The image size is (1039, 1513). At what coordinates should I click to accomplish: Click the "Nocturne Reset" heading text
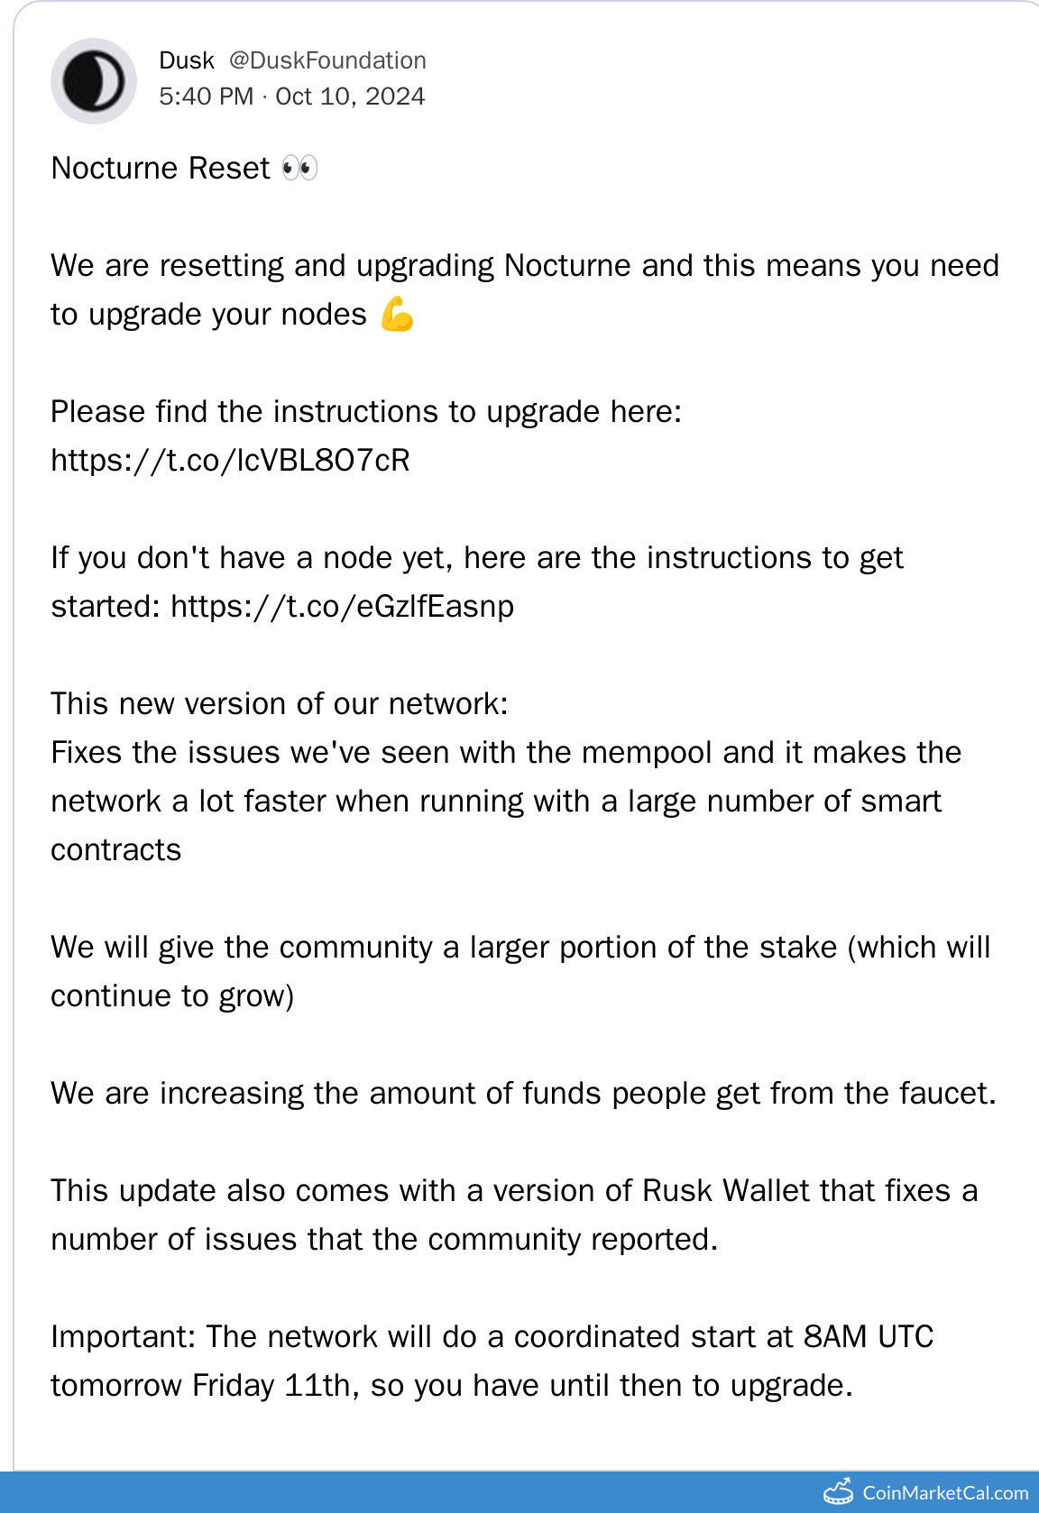pos(161,169)
